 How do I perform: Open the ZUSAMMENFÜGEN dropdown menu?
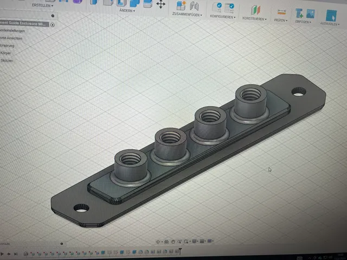pos(187,15)
